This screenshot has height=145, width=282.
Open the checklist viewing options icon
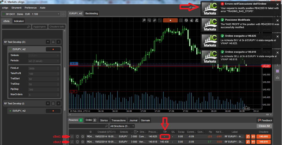pyautogui.click(x=181, y=20)
